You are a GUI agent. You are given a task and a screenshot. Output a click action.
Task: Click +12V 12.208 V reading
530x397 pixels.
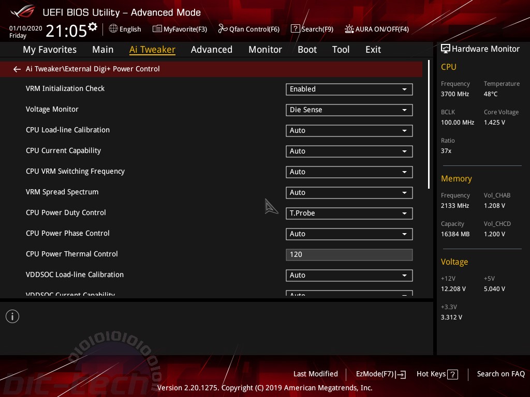tap(453, 289)
